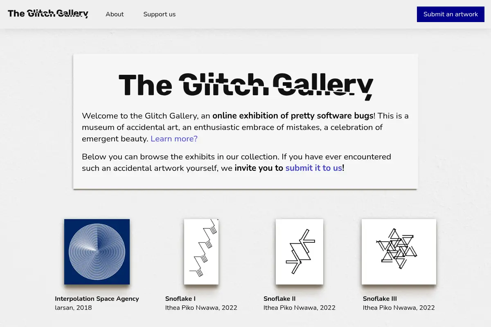Open the About page
The height and width of the screenshot is (327, 491).
[115, 14]
